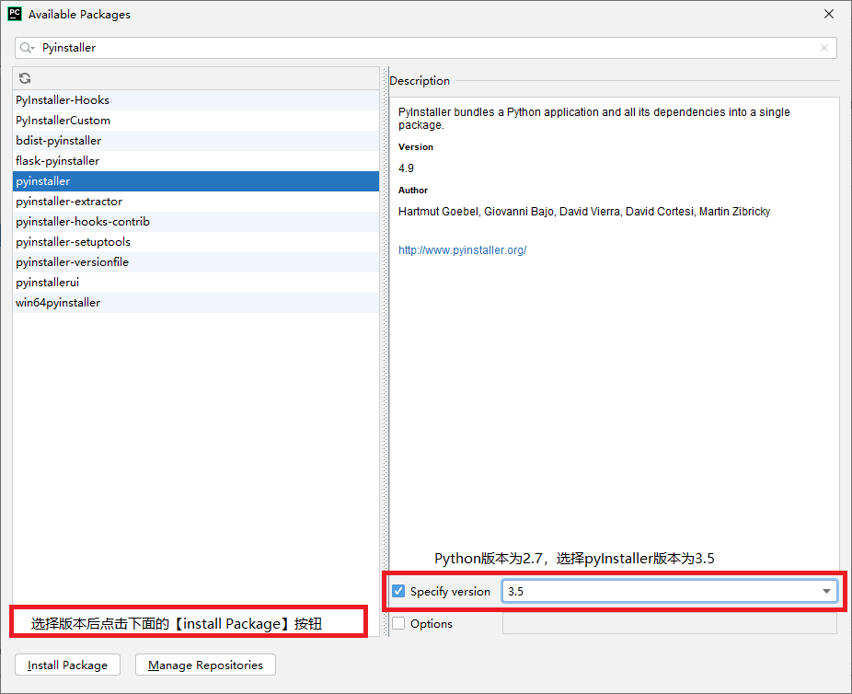The height and width of the screenshot is (694, 852).
Task: Click the version number 4.9 text
Action: pos(406,168)
